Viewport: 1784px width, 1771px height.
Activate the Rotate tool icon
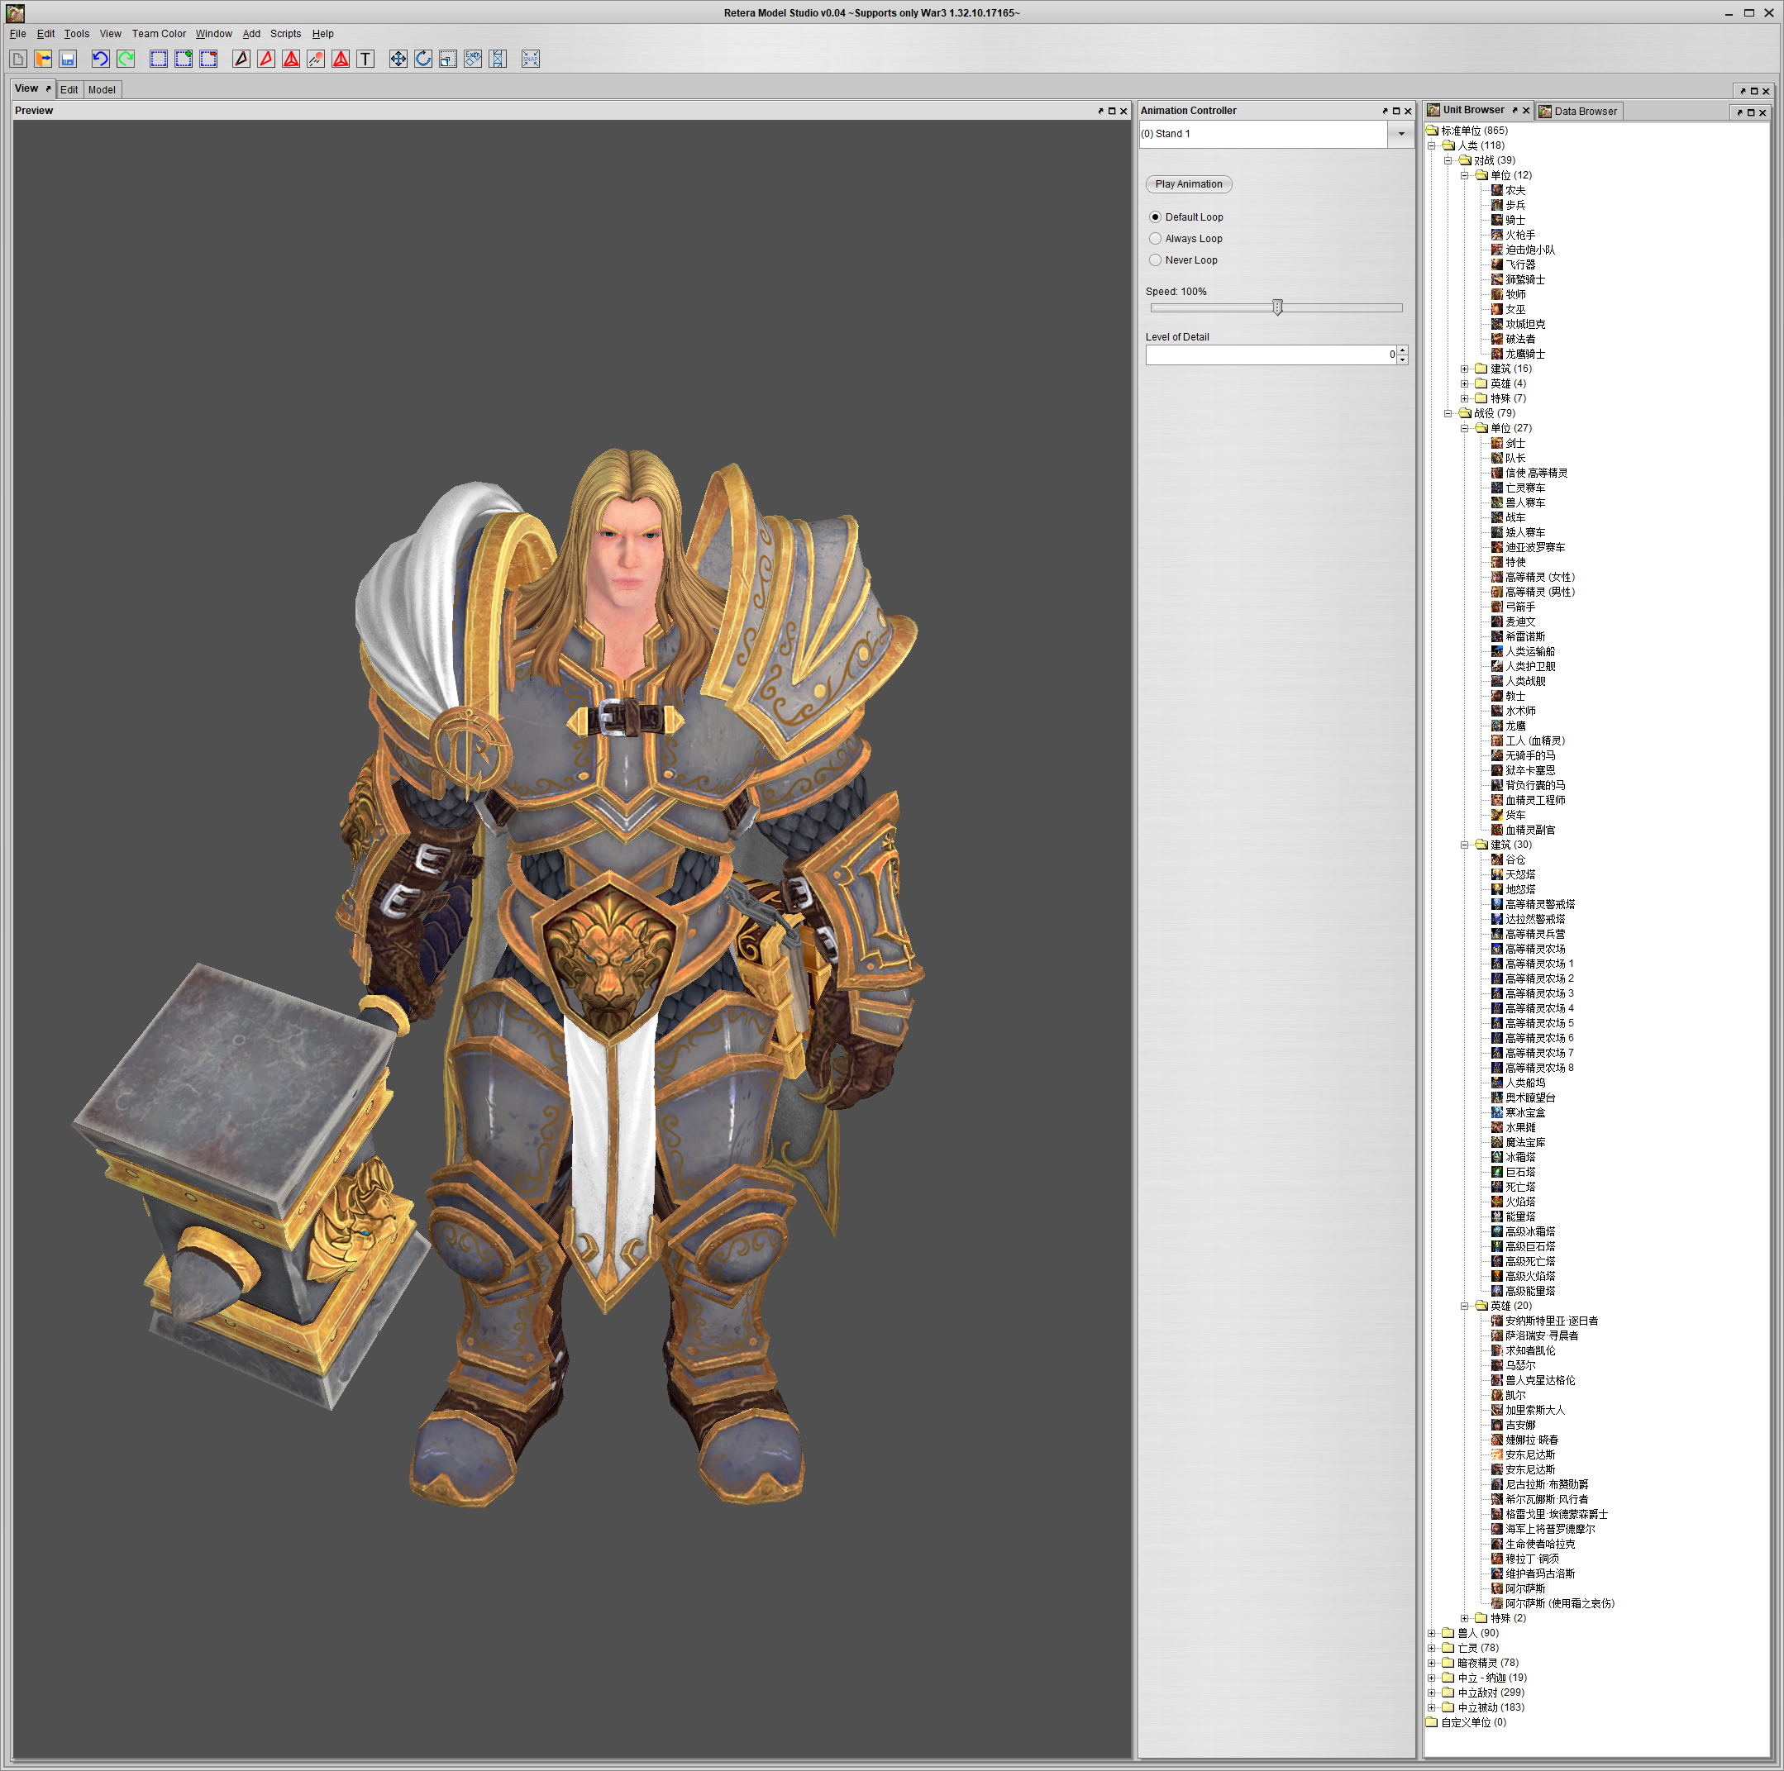[423, 59]
